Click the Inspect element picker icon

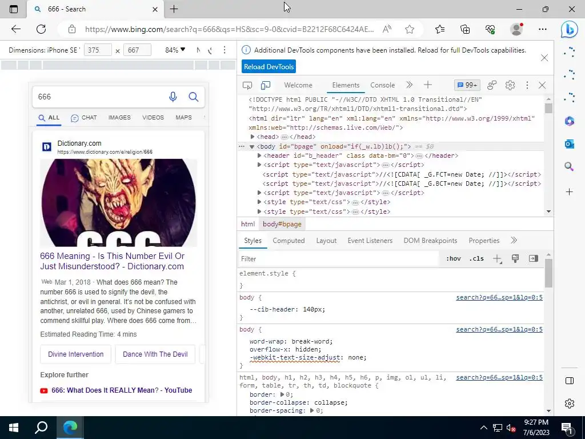point(247,85)
